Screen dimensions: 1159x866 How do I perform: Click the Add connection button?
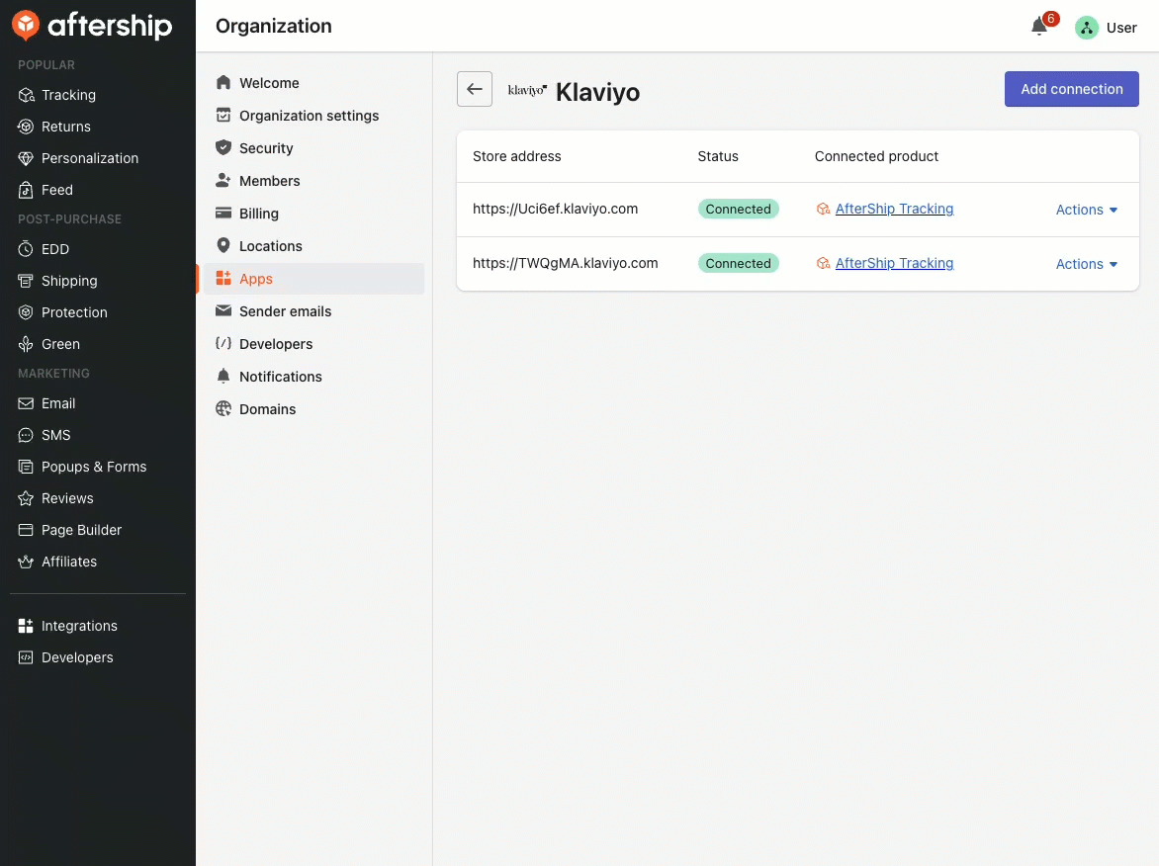click(1071, 89)
